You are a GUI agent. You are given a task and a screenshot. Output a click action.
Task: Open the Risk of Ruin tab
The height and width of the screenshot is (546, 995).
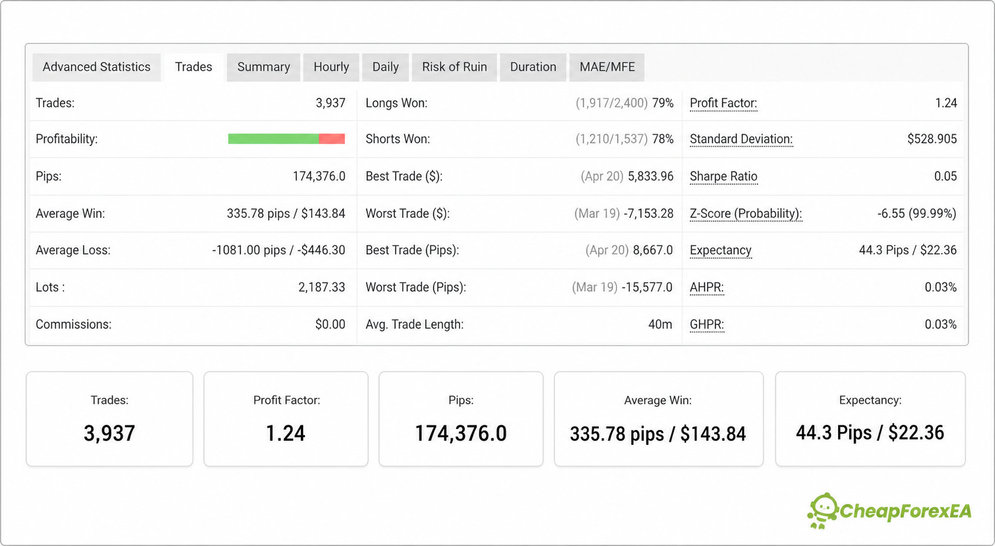click(454, 67)
